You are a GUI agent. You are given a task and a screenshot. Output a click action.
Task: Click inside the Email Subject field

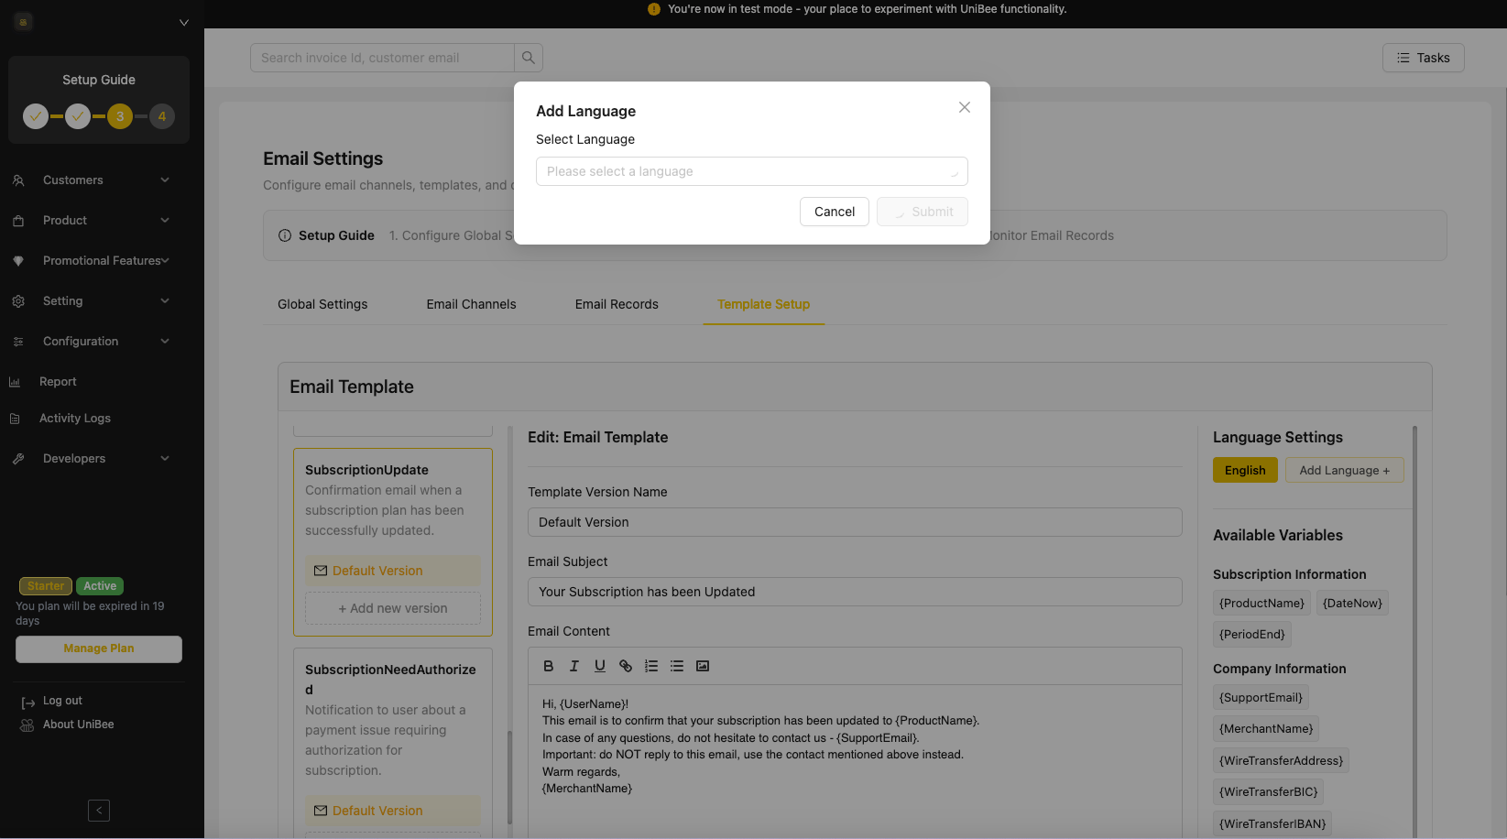point(855,592)
